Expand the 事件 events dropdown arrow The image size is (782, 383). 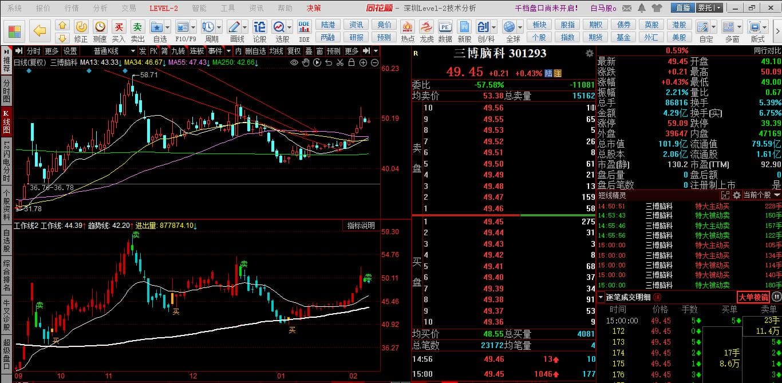[x=228, y=51]
